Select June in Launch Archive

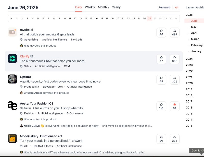(194, 21)
